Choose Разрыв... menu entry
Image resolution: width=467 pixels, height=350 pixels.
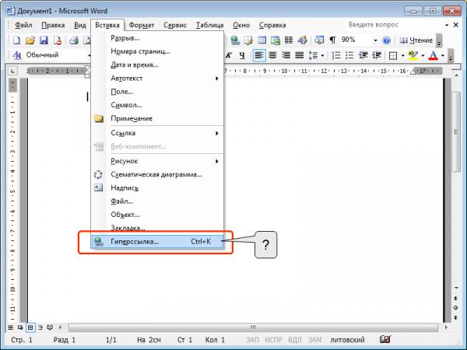coord(157,38)
